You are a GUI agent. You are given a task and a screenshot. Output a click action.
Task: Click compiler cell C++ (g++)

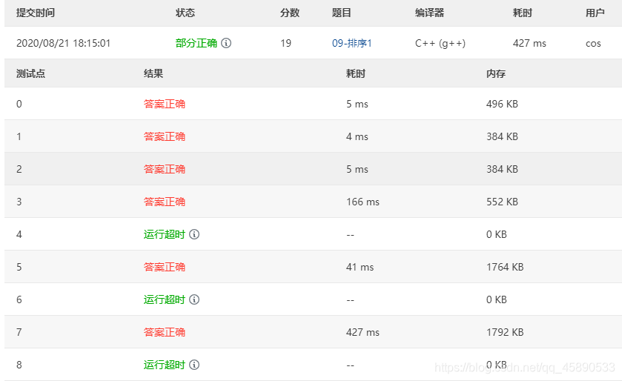click(x=440, y=43)
